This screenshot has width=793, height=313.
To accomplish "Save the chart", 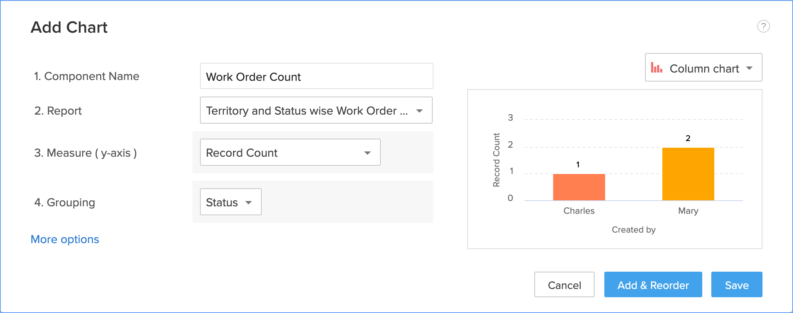I will click(x=737, y=285).
